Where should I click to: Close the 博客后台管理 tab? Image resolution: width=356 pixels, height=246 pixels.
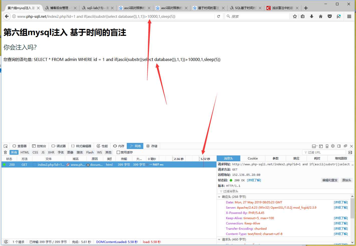click(x=75, y=8)
